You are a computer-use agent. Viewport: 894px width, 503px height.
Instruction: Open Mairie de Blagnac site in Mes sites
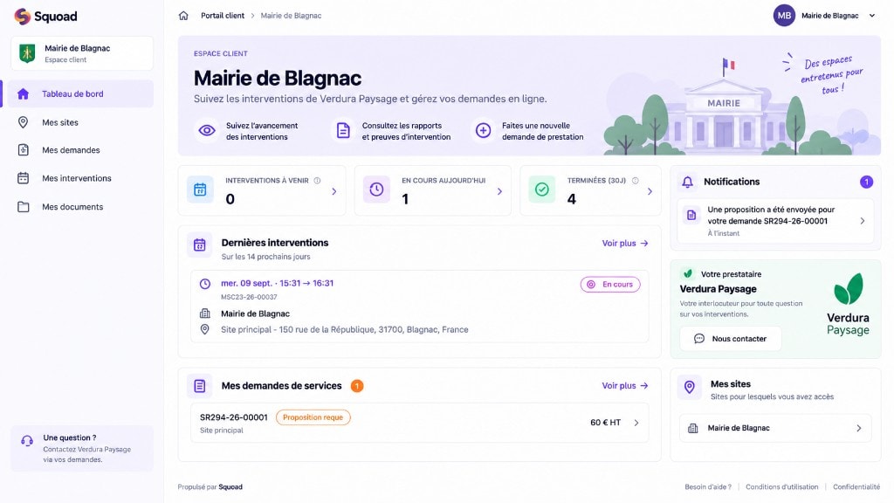pyautogui.click(x=775, y=428)
